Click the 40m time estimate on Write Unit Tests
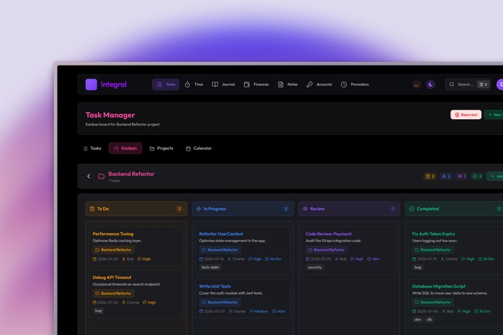 pyautogui.click(x=278, y=311)
